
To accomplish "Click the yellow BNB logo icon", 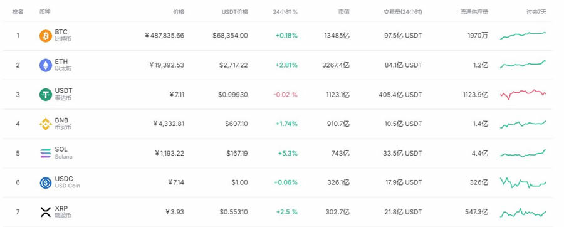I will click(46, 124).
